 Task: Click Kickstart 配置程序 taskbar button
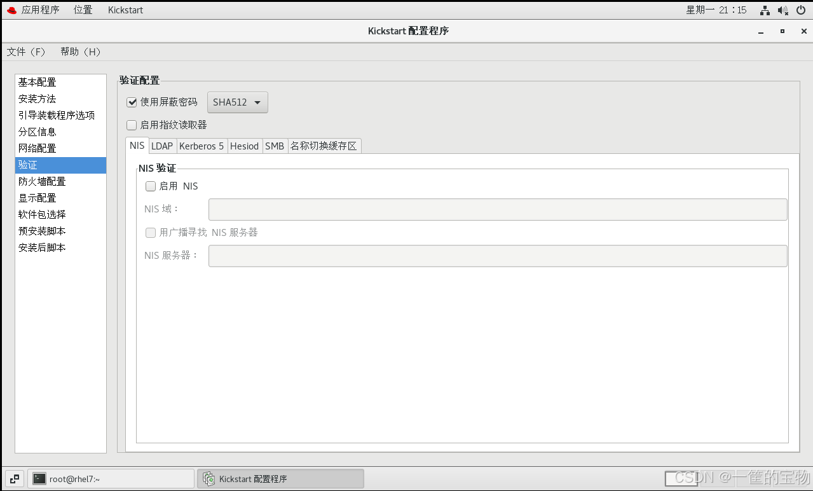pyautogui.click(x=280, y=479)
